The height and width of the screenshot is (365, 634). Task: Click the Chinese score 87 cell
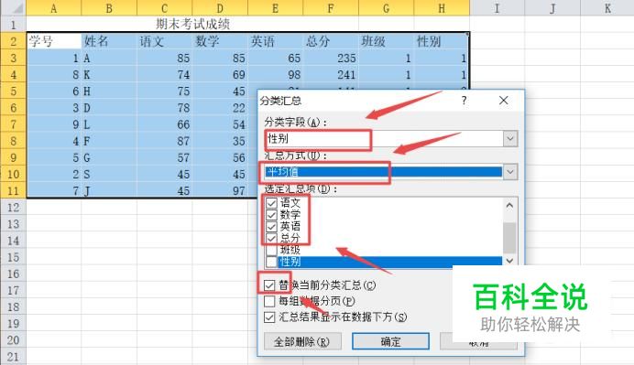165,141
